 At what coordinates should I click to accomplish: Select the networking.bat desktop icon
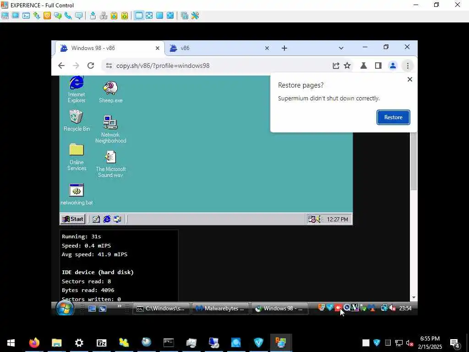[x=76, y=194]
